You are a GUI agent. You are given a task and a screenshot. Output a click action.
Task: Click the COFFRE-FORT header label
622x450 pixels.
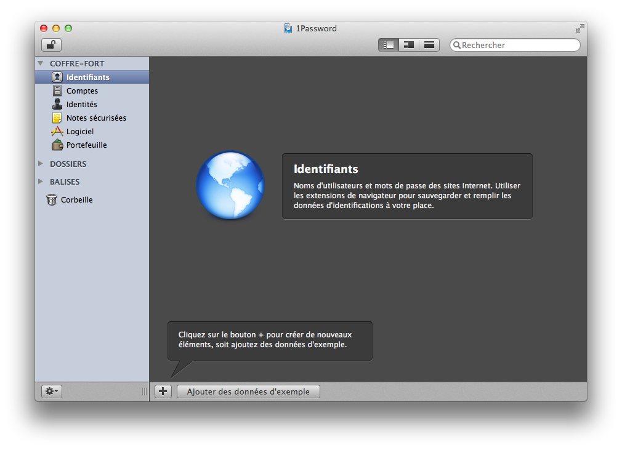[77, 63]
